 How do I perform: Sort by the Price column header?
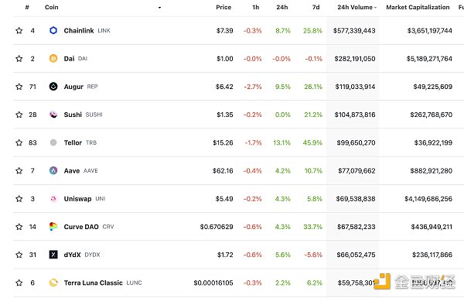pyautogui.click(x=223, y=7)
